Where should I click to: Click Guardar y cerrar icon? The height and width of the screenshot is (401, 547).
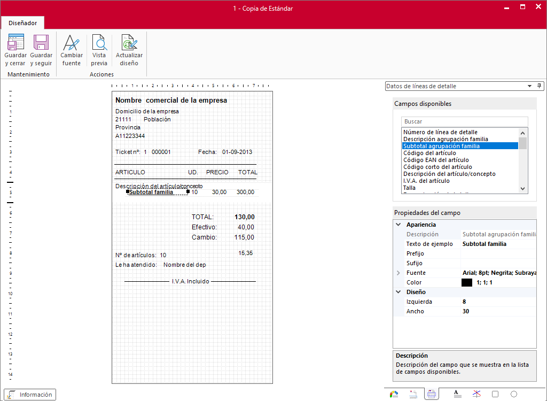[15, 42]
